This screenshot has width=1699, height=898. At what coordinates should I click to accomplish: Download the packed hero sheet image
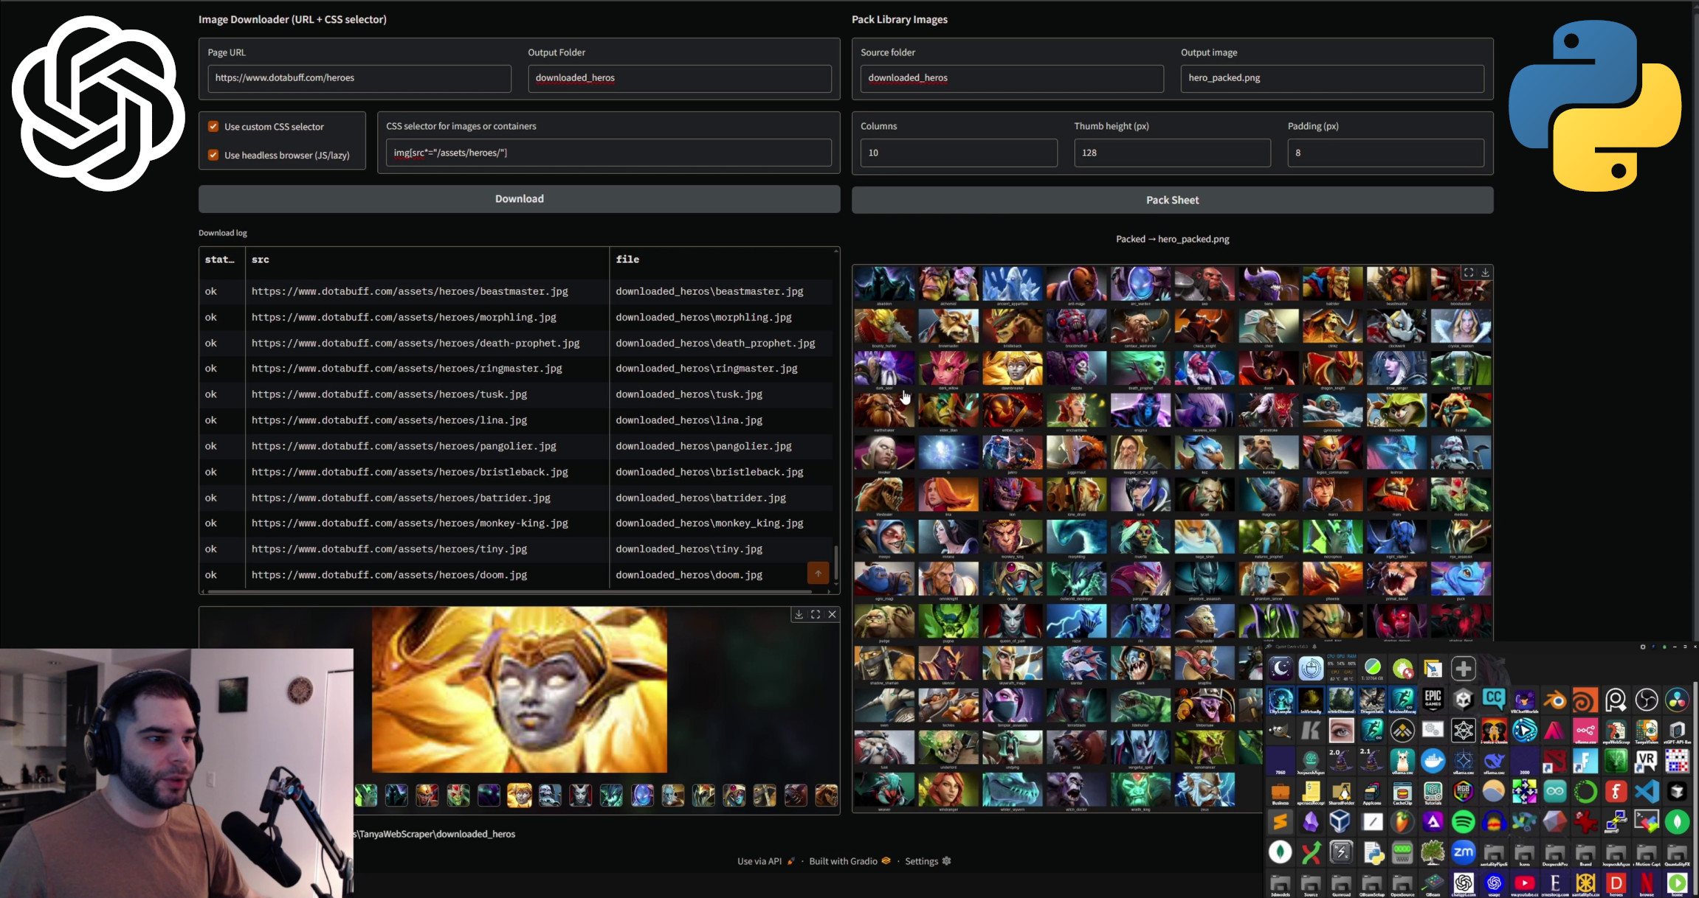pyautogui.click(x=1485, y=273)
